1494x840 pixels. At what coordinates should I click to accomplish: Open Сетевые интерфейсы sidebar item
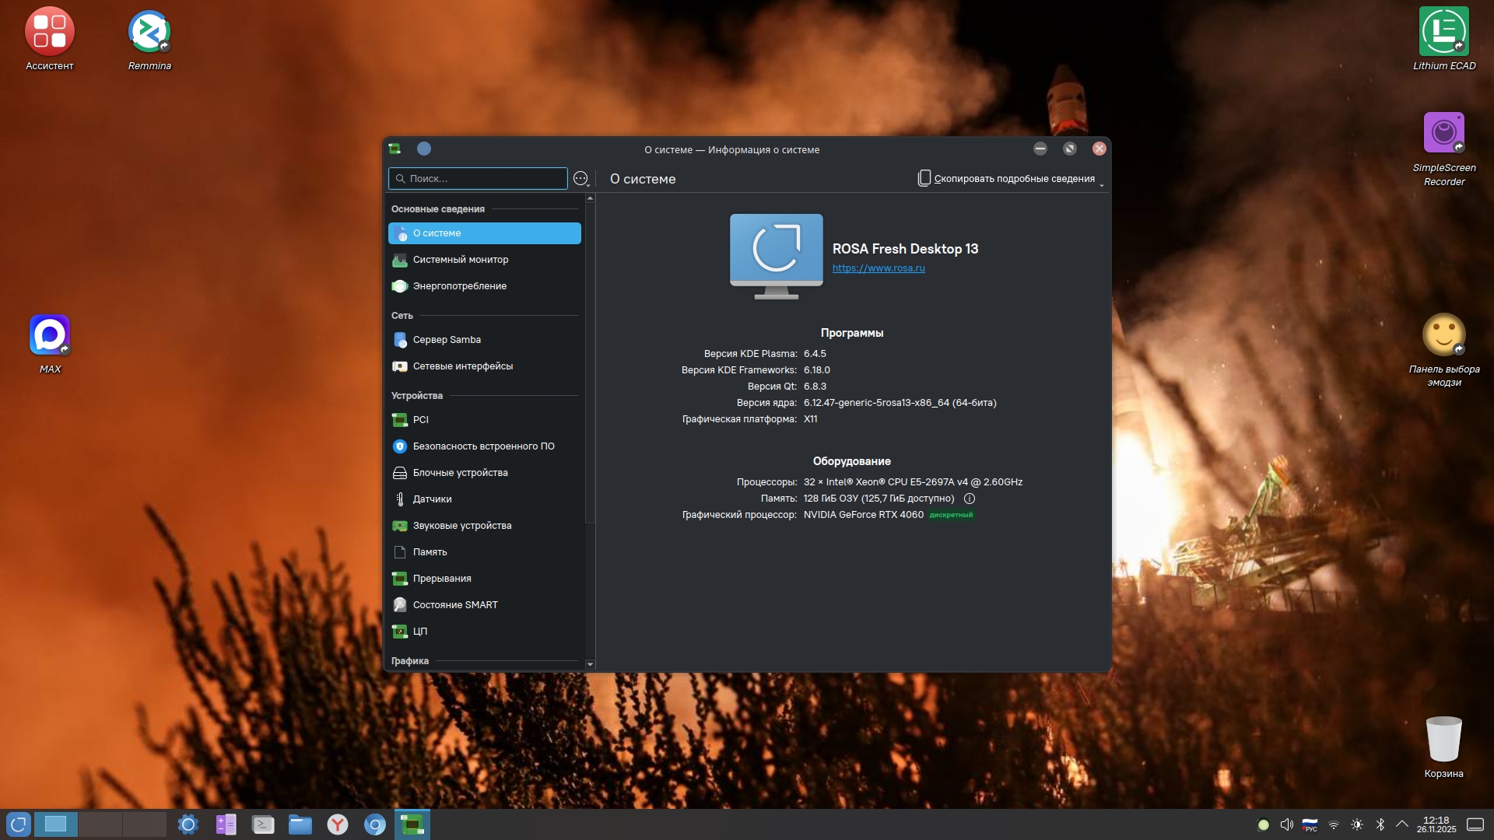(462, 366)
